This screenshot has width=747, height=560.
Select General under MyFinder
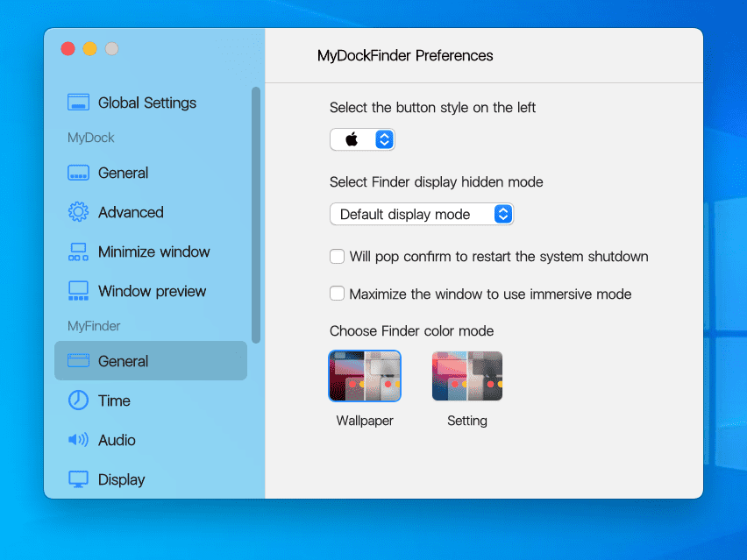(151, 360)
